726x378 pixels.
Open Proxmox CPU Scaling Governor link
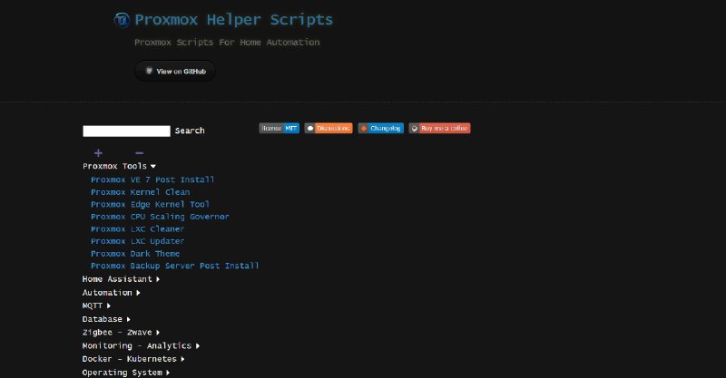coord(160,217)
